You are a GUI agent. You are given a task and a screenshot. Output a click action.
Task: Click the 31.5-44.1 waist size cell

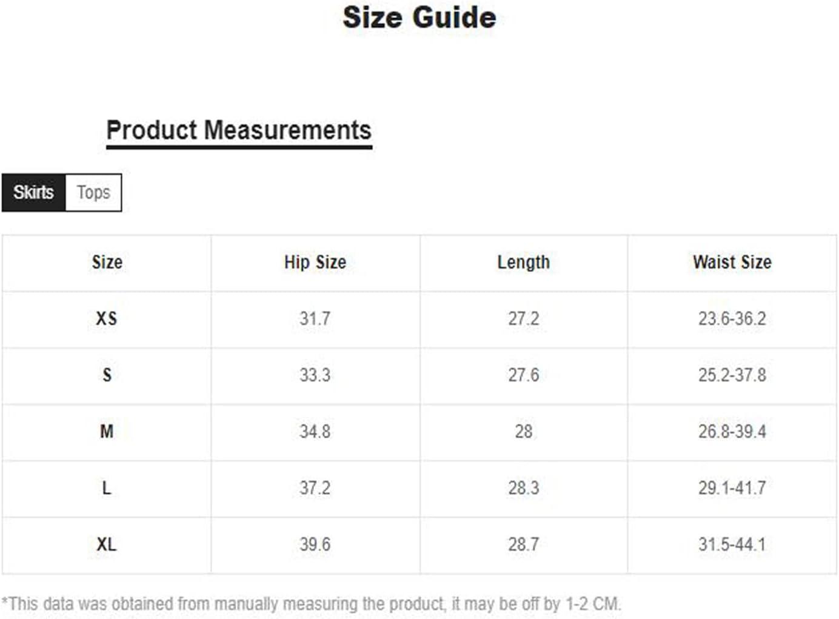(732, 544)
